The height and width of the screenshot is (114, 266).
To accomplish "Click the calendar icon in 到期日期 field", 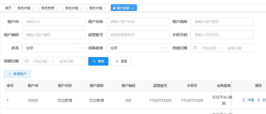I will tap(27, 61).
